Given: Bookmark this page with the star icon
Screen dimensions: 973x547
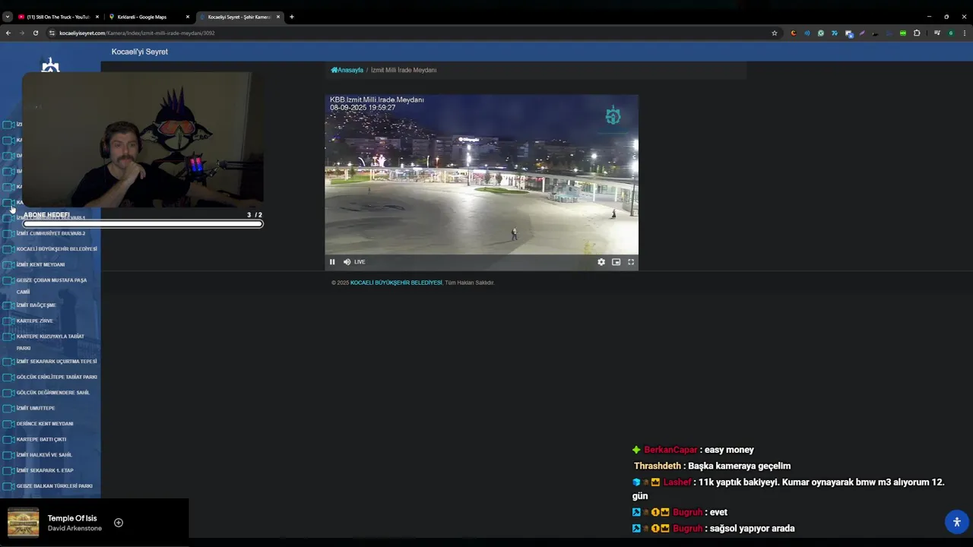Looking at the screenshot, I should click(775, 33).
